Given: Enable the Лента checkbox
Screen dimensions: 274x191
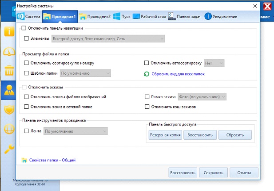Looking at the screenshot, I should coord(26,131).
